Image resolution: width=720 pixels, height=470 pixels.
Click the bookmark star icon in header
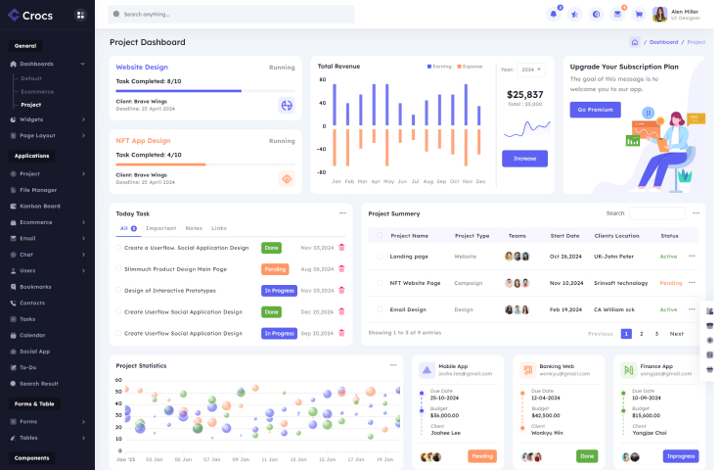pyautogui.click(x=574, y=14)
